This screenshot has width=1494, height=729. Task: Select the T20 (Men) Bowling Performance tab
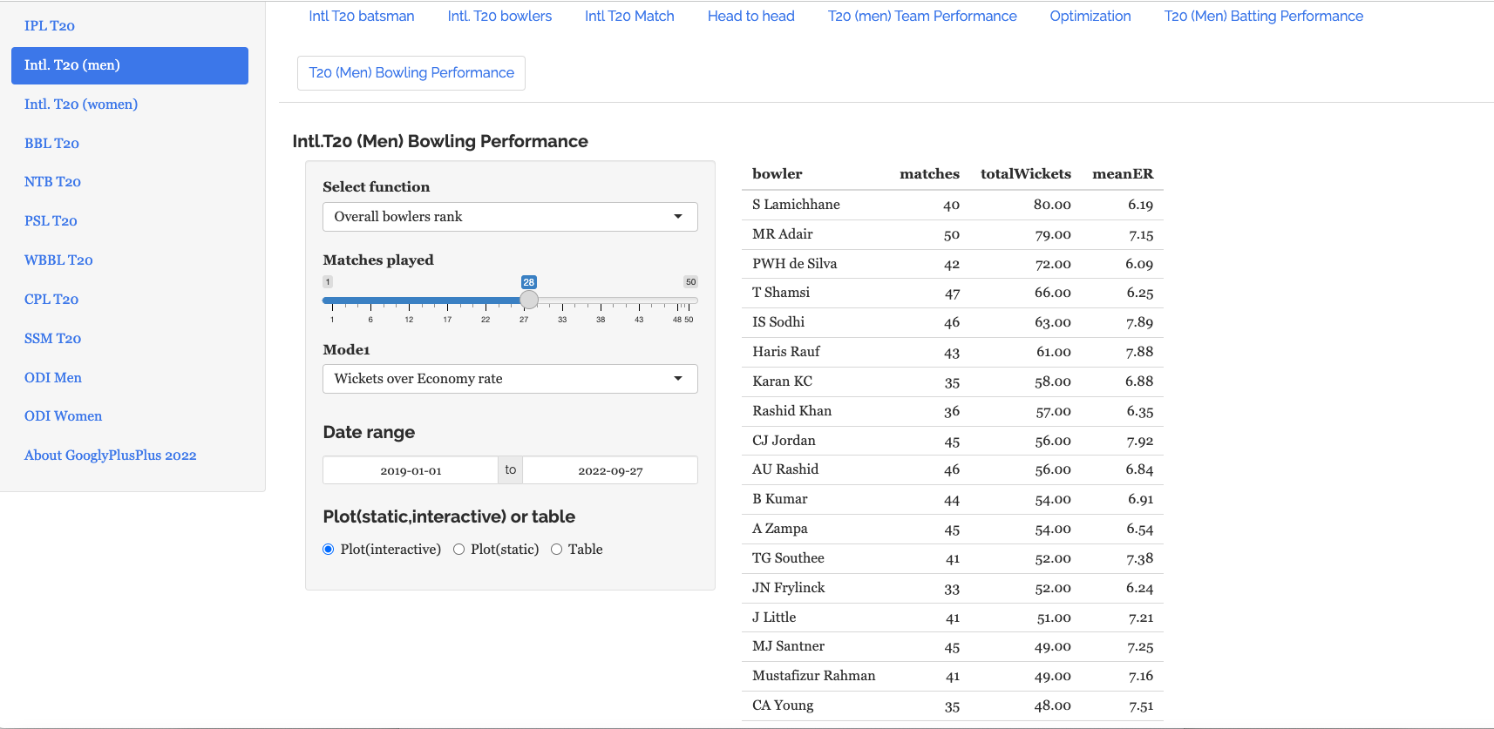point(411,73)
